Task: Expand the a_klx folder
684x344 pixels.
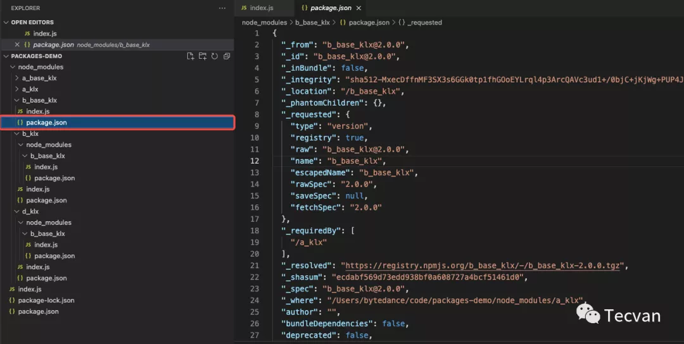Action: pyautogui.click(x=30, y=89)
